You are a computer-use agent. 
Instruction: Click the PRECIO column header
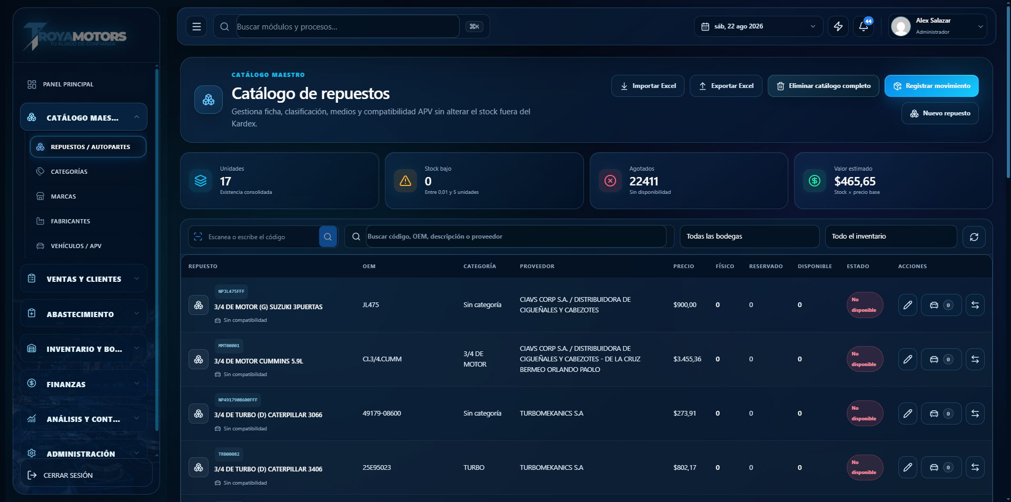683,267
